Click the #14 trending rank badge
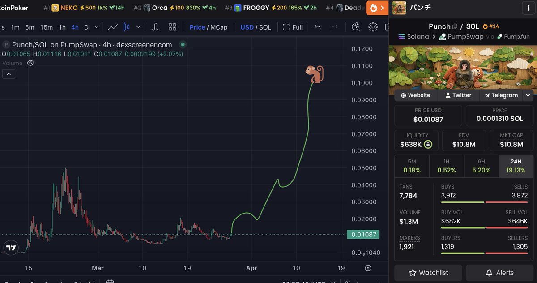Screen dimensions: 537x283 click(x=490, y=26)
